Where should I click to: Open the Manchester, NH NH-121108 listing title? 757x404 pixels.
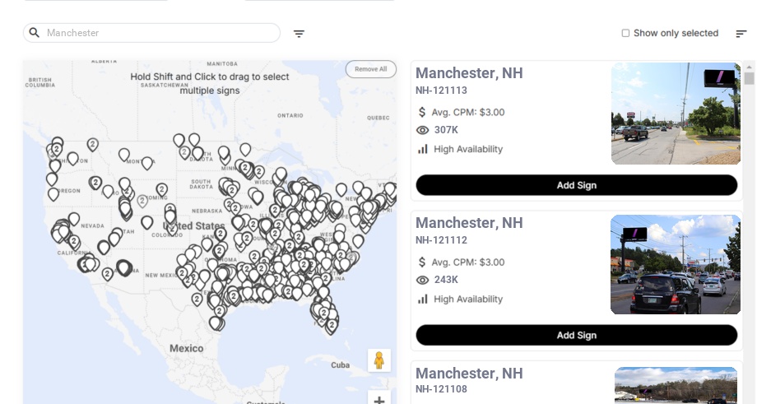[469, 374]
